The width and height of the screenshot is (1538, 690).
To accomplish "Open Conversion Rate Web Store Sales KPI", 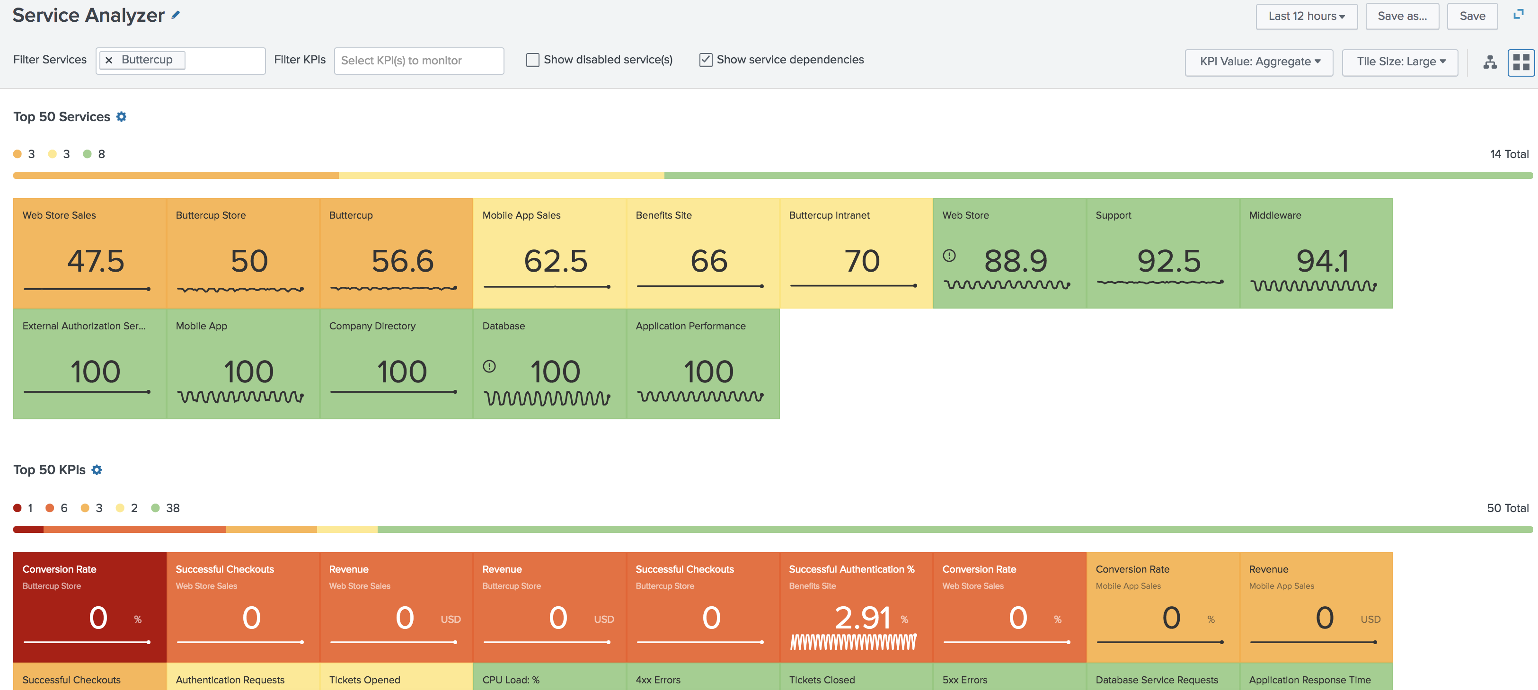I will 1009,607.
